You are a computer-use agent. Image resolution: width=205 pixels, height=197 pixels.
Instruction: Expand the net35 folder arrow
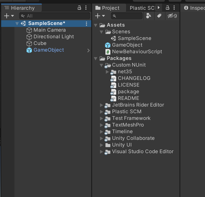(107, 72)
